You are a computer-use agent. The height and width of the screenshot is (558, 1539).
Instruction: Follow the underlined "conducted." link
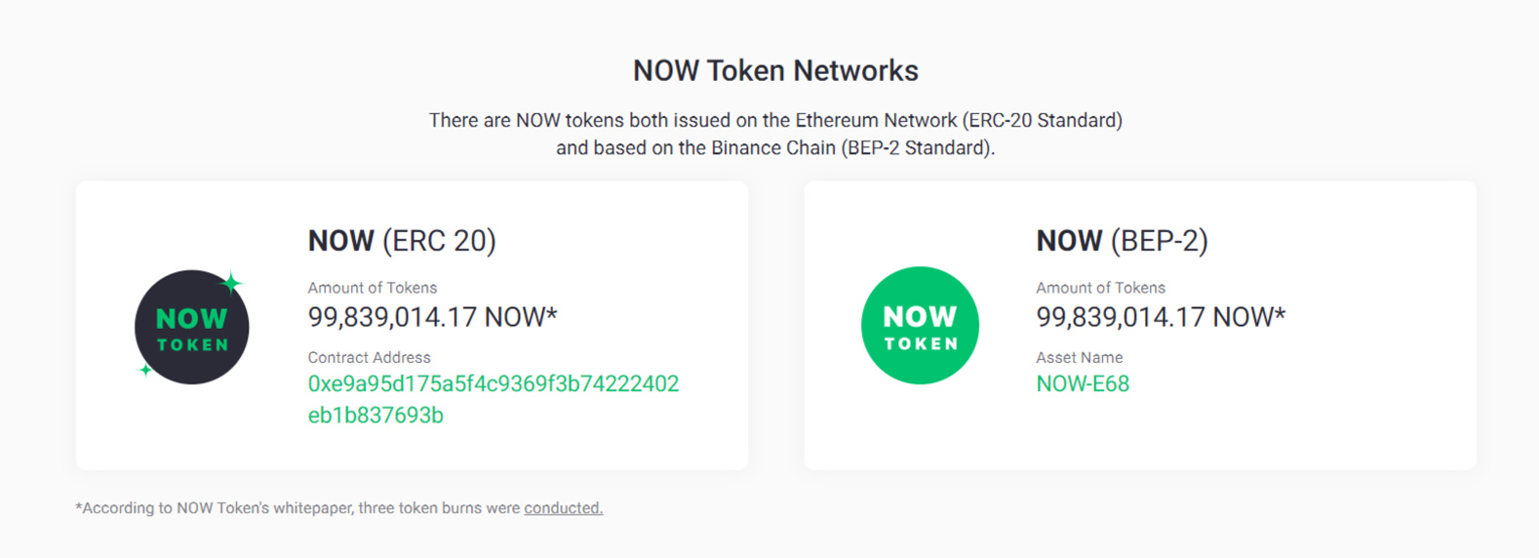564,507
